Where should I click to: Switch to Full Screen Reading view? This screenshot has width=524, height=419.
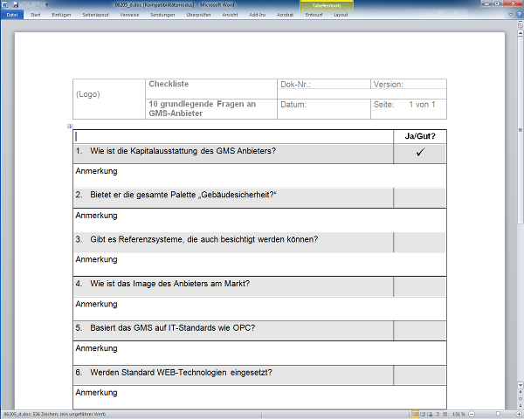coord(423,414)
